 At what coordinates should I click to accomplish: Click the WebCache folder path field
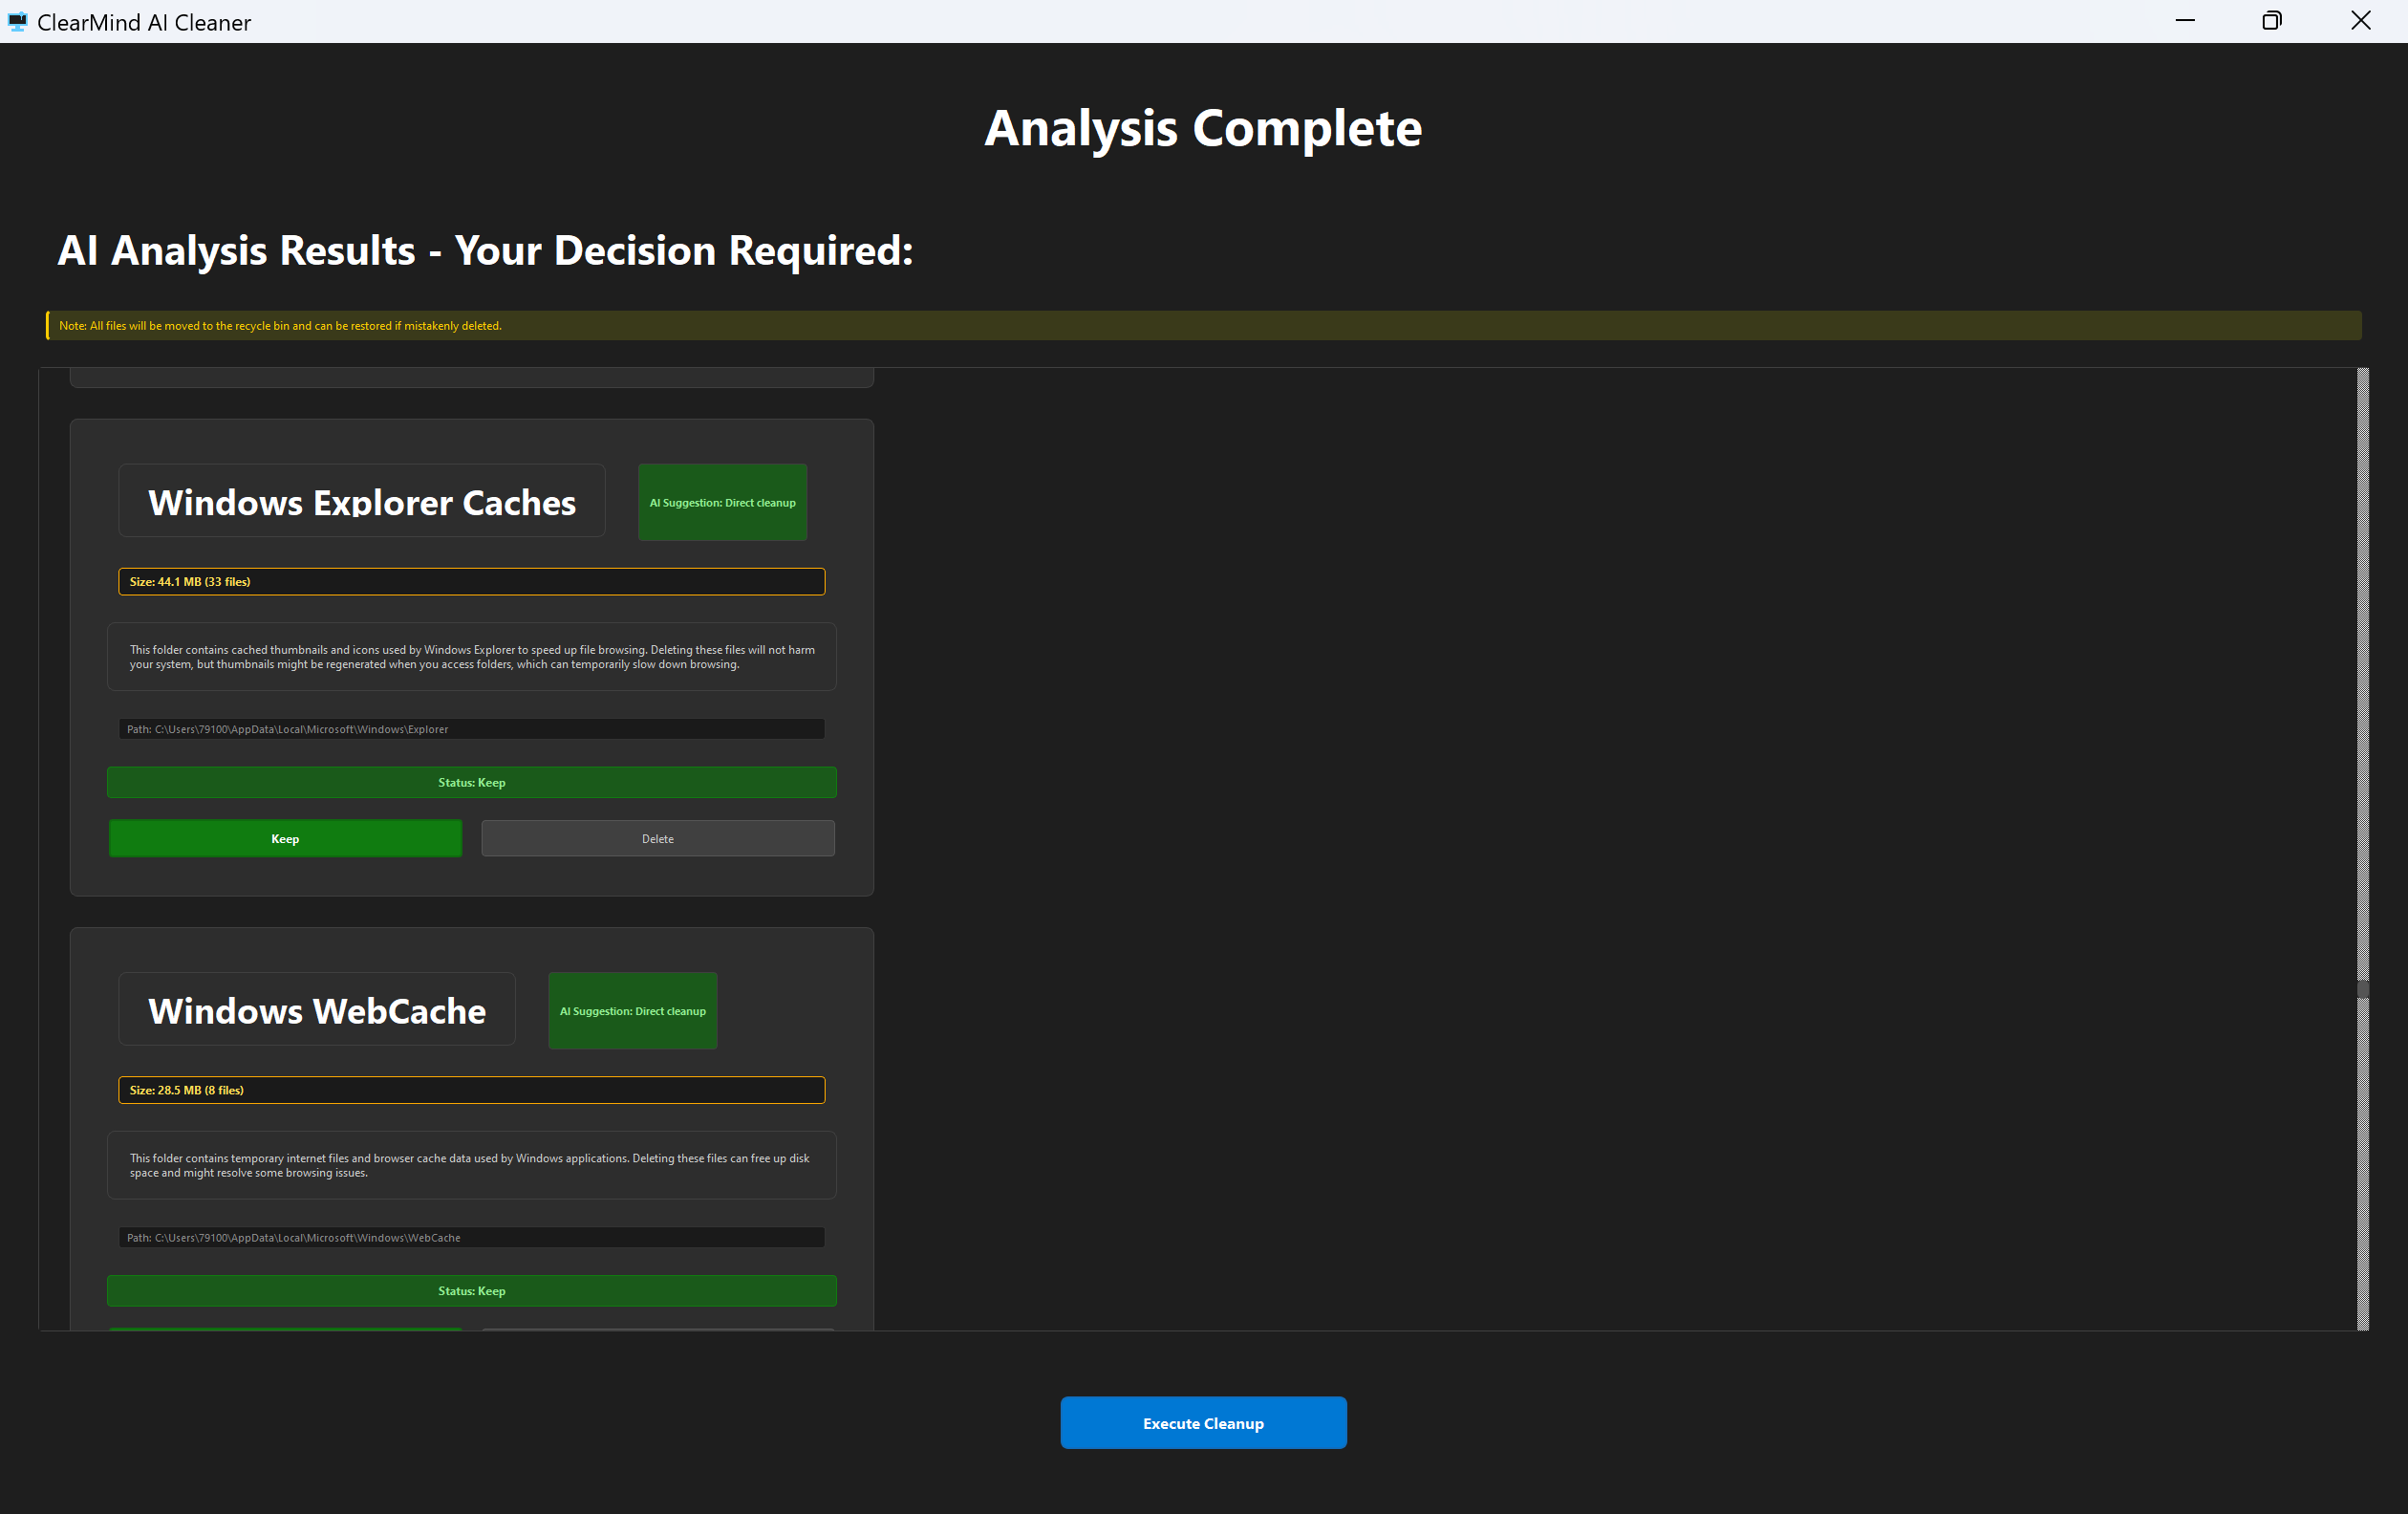[x=471, y=1237]
